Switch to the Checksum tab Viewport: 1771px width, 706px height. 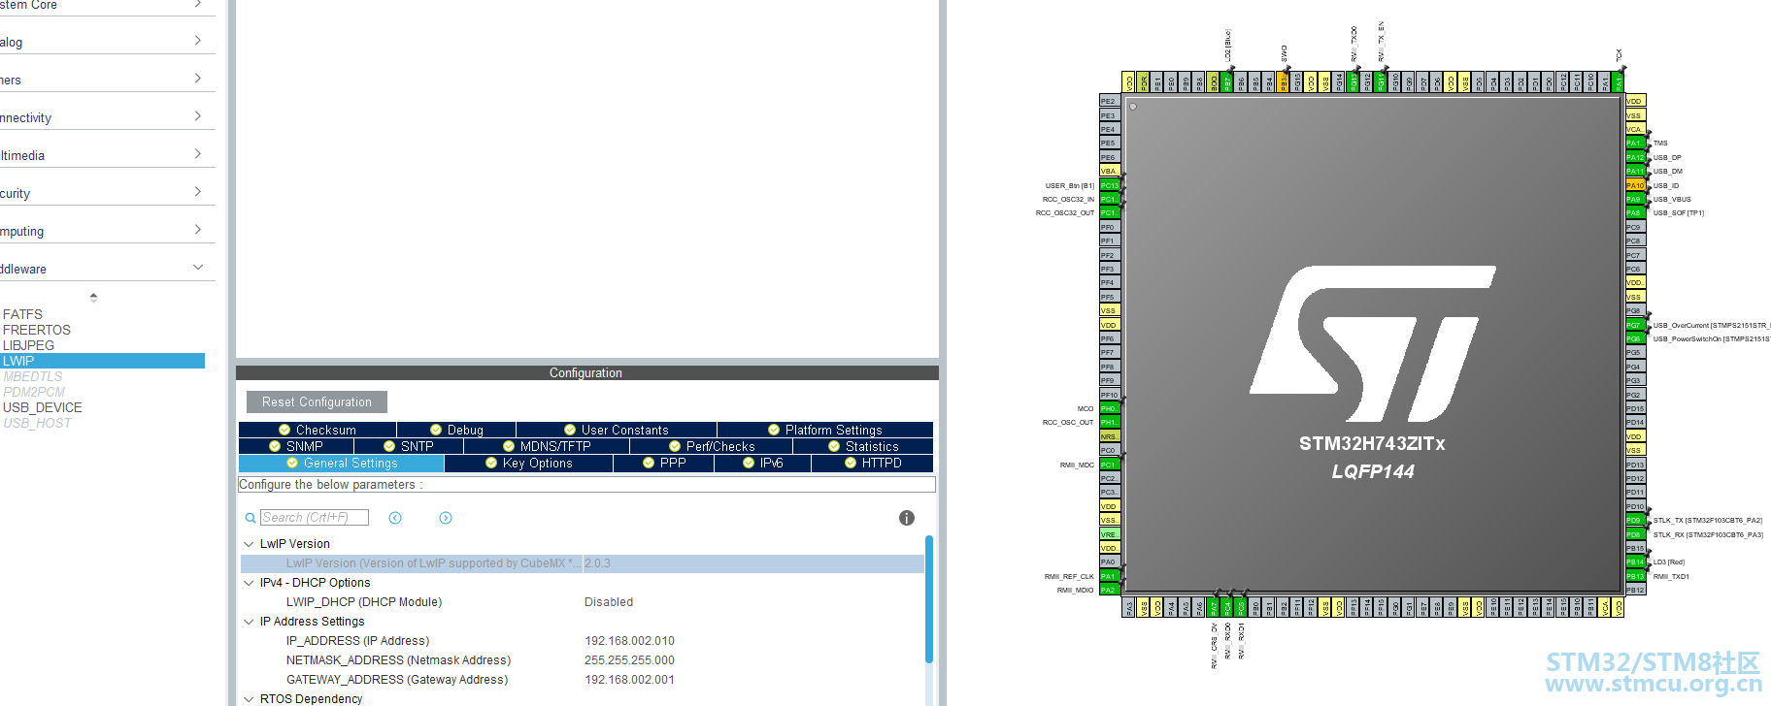317,430
